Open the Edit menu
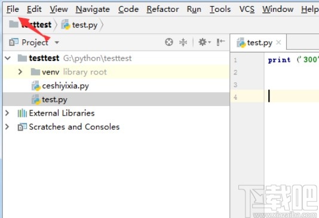Screen dimensions: 319x218 34,10
